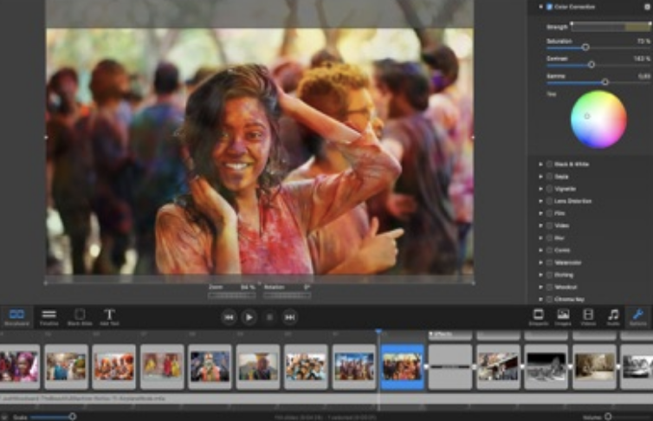This screenshot has height=421, width=653.
Task: Uncheck the Color Correction checkbox
Action: (x=549, y=7)
